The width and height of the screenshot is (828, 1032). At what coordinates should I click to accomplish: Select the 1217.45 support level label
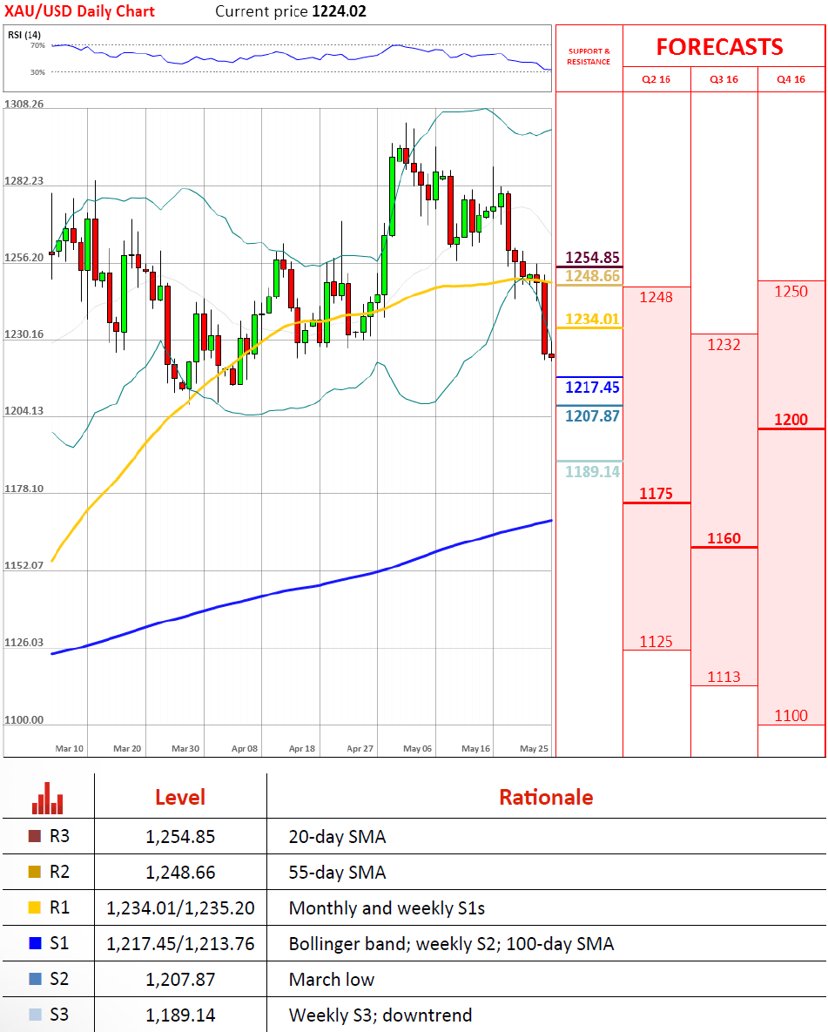coord(592,388)
